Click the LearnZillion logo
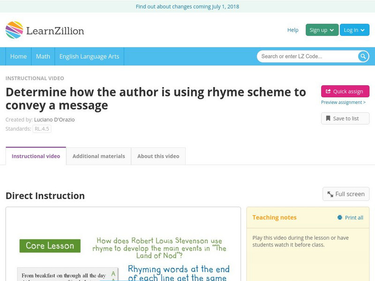Image resolution: width=375 pixels, height=281 pixels. [45, 30]
